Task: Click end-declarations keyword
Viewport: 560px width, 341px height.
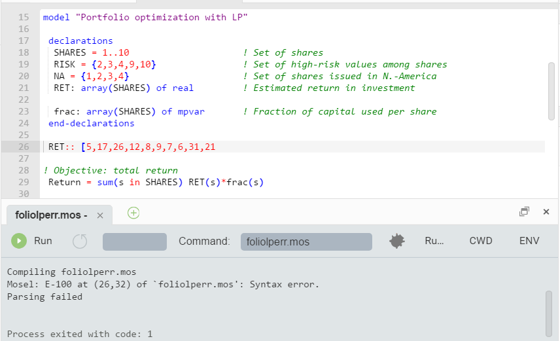Action: coord(92,123)
